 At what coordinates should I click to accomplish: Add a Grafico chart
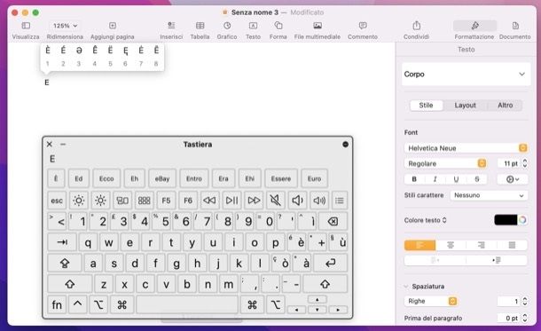[x=227, y=26]
